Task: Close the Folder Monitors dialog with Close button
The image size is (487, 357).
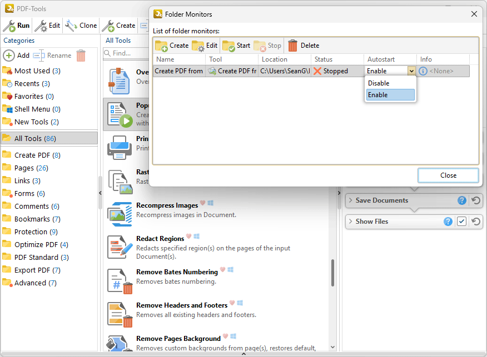Action: [448, 175]
